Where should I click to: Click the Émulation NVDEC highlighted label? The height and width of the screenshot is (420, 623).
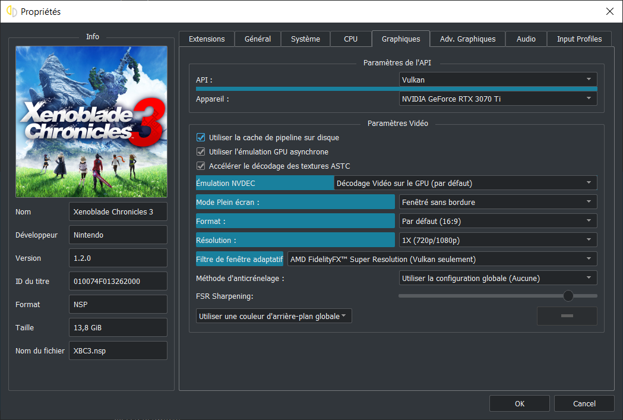(x=265, y=183)
